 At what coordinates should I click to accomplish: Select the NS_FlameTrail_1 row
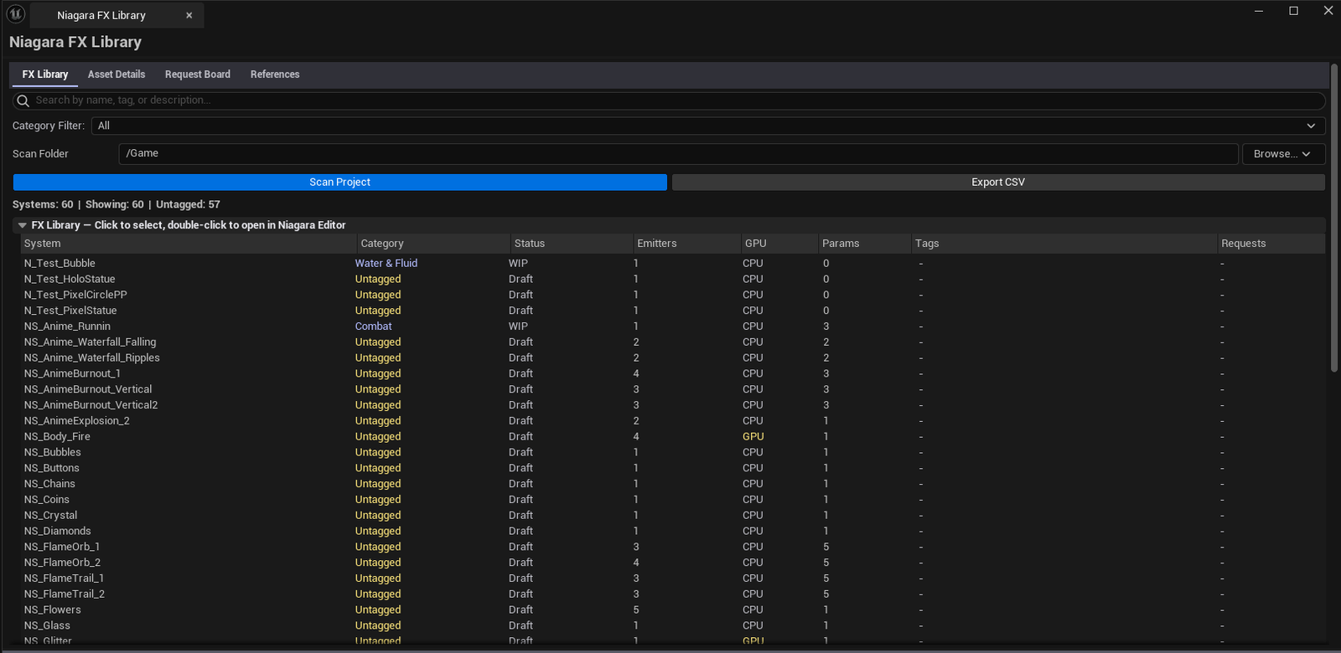[x=673, y=578]
